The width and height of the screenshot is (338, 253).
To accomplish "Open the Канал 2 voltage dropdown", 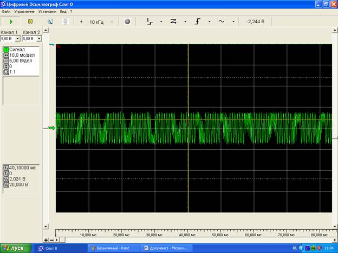I will pyautogui.click(x=38, y=39).
